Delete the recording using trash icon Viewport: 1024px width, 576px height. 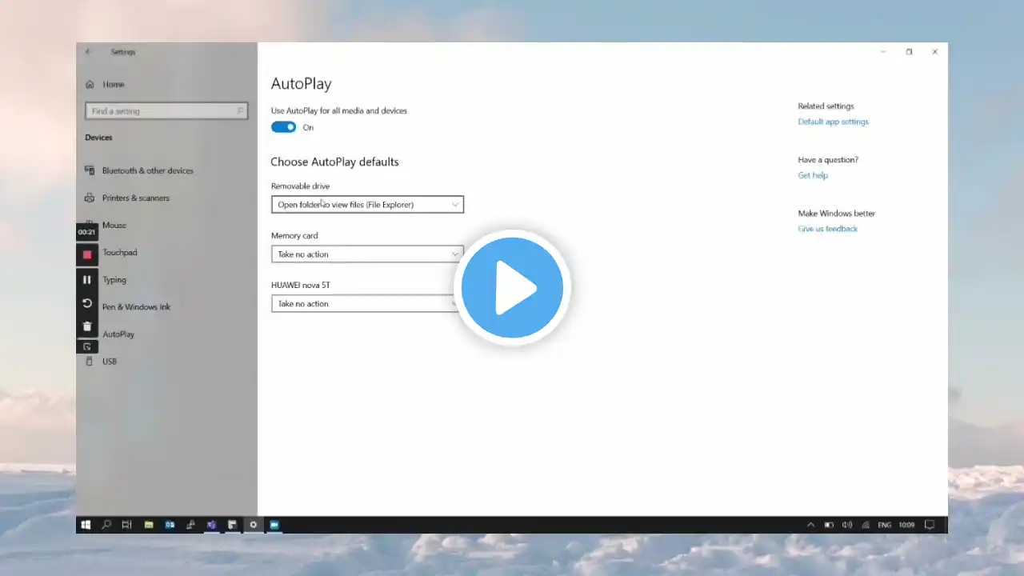87,326
